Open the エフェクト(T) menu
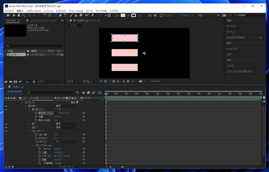Image resolution: width=269 pixels, height=172 pixels. point(61,11)
